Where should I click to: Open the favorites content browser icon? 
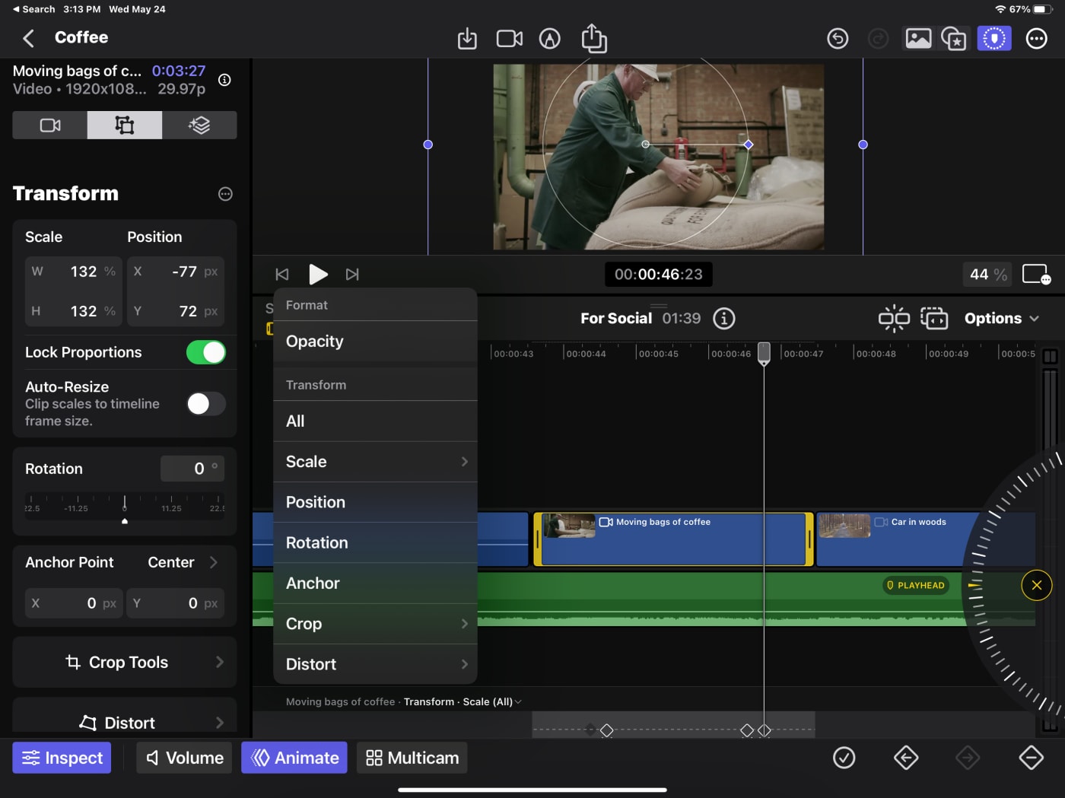pos(954,39)
